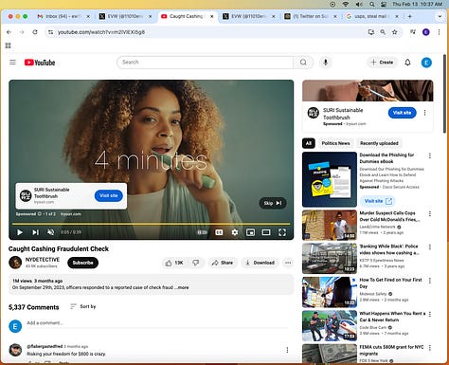The height and width of the screenshot is (365, 449).
Task: Download the video
Action: [x=260, y=263]
